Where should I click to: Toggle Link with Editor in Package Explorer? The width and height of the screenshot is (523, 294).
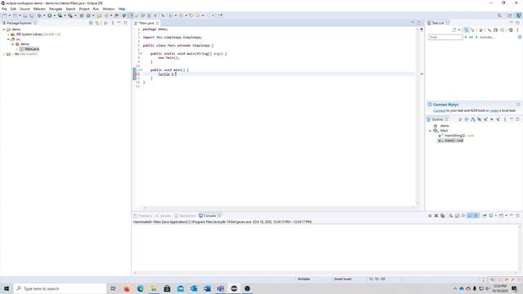[x=97, y=23]
